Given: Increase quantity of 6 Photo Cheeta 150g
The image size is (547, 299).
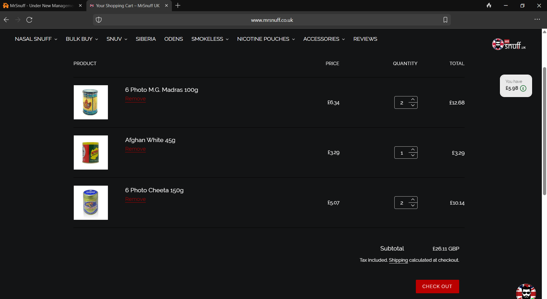Looking at the screenshot, I should [413, 199].
